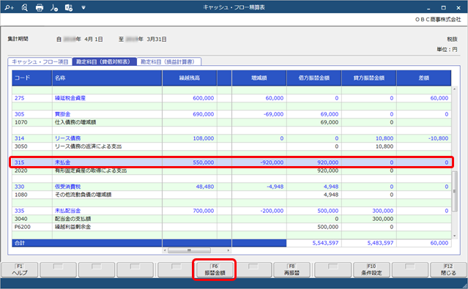Select 有形固定資産の取得による支出 row
Screen dimensions: 468x289
(x=231, y=170)
